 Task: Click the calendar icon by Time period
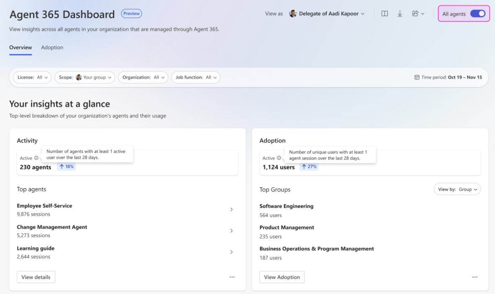coord(417,77)
